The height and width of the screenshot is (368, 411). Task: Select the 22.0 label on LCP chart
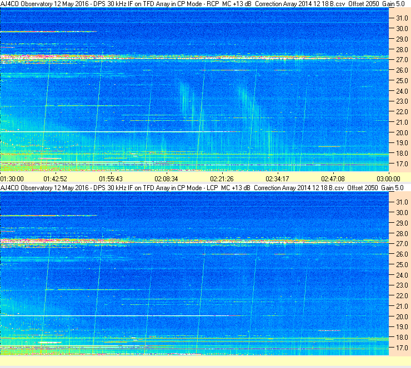click(x=402, y=295)
